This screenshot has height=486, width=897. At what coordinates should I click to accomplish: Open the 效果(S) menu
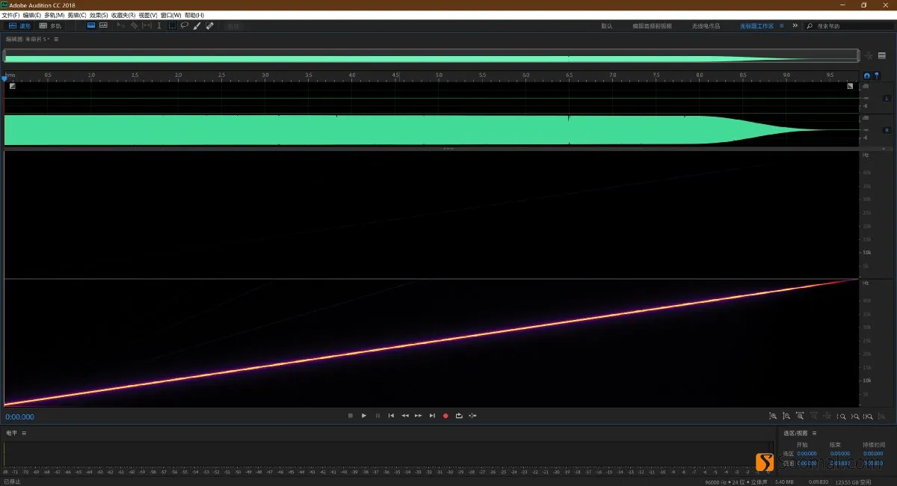pos(99,15)
